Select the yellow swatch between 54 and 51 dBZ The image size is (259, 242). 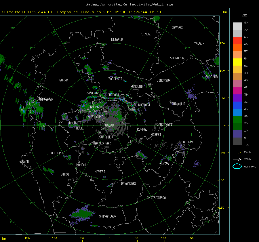(237, 62)
